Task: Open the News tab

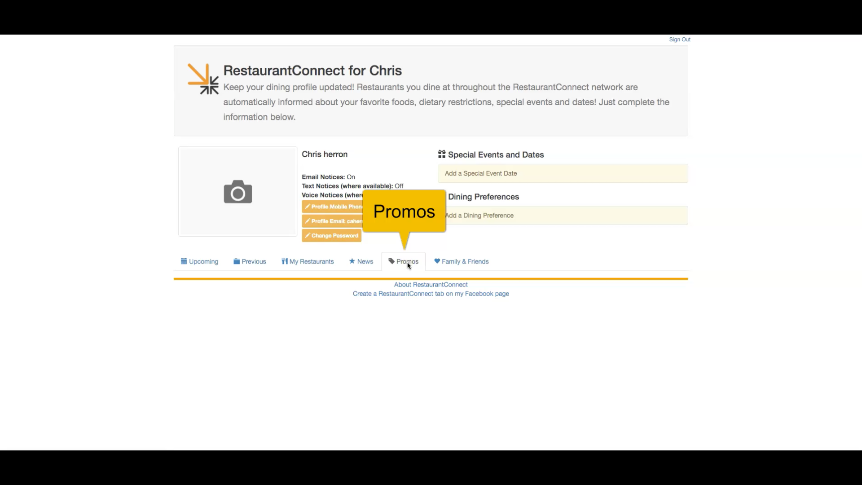Action: (361, 261)
